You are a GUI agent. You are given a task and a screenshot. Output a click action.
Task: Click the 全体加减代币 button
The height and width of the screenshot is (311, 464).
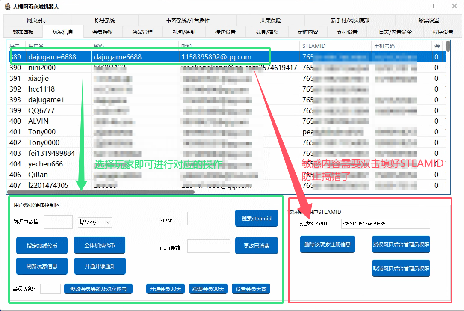tap(100, 245)
